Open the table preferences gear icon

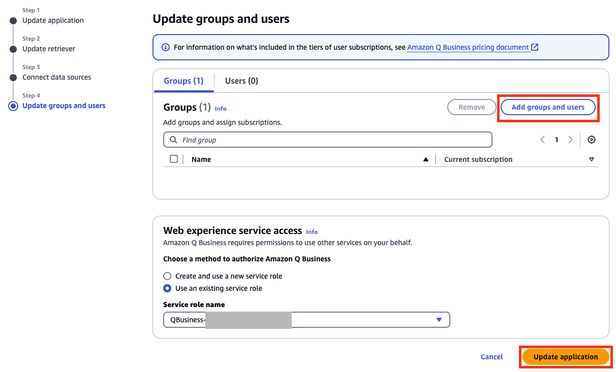591,140
